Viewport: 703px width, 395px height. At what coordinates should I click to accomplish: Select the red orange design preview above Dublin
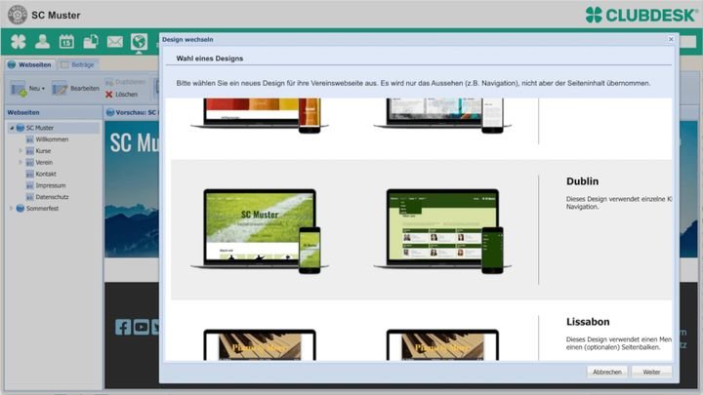point(260,115)
